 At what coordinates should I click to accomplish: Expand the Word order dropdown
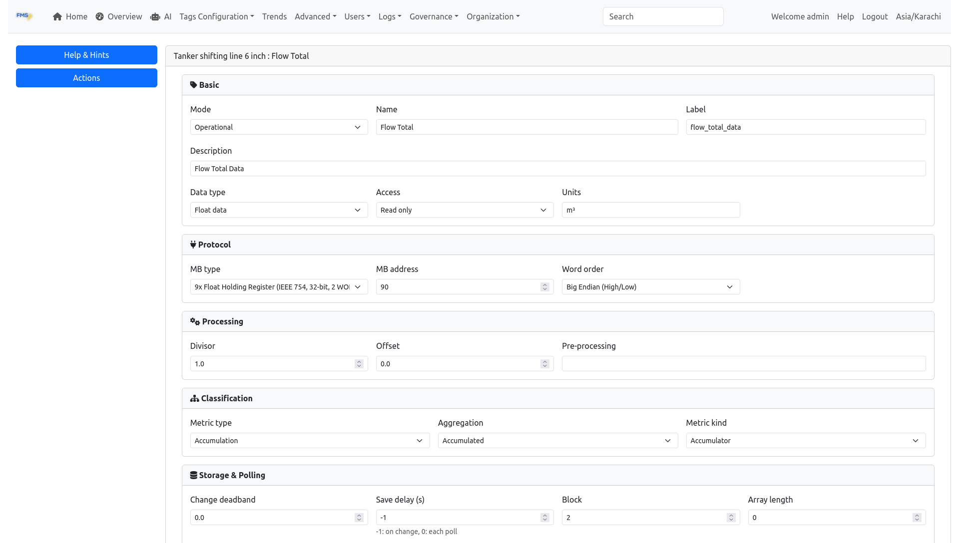pyautogui.click(x=650, y=286)
